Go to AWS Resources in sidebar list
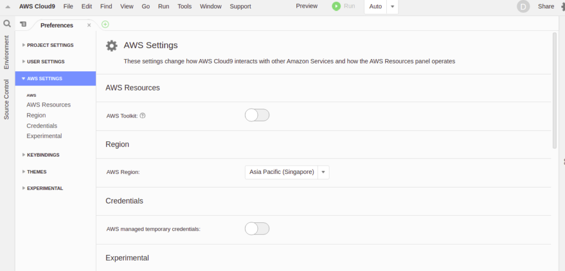 click(49, 105)
